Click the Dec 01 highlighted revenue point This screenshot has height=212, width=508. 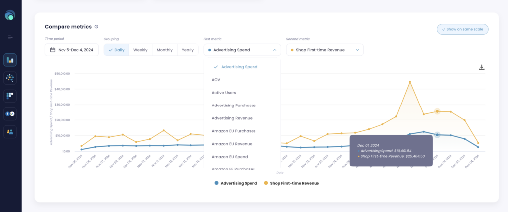coord(437,111)
